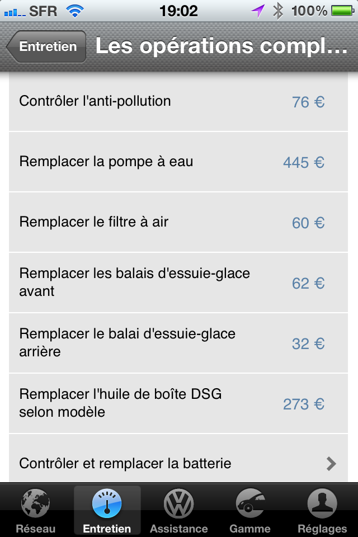Tap the Bluetooth status icon
Viewport: 358px width, 537px height.
tap(278, 11)
